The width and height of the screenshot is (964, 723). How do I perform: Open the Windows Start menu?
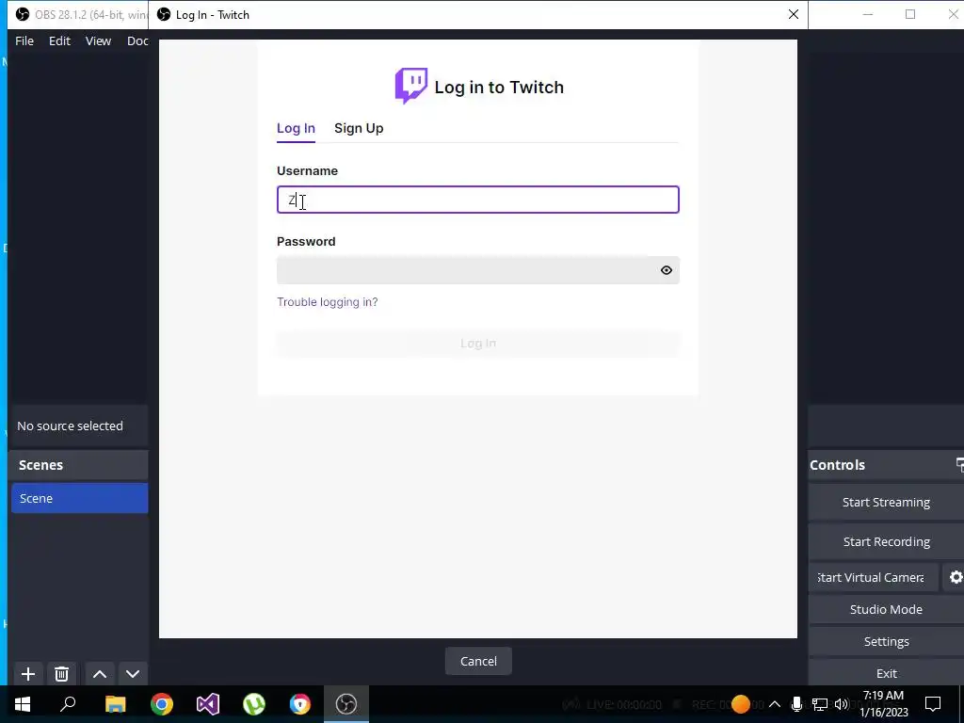pyautogui.click(x=23, y=704)
